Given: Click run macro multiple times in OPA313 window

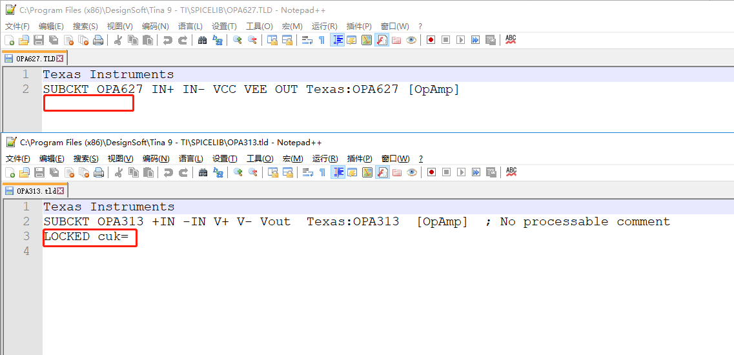Looking at the screenshot, I should (476, 172).
